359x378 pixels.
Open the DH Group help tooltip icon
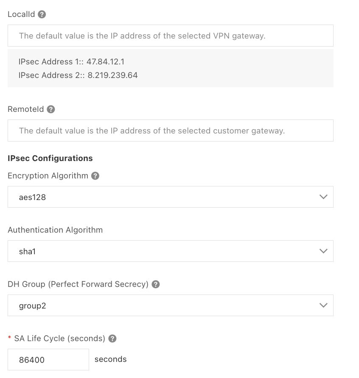point(156,284)
